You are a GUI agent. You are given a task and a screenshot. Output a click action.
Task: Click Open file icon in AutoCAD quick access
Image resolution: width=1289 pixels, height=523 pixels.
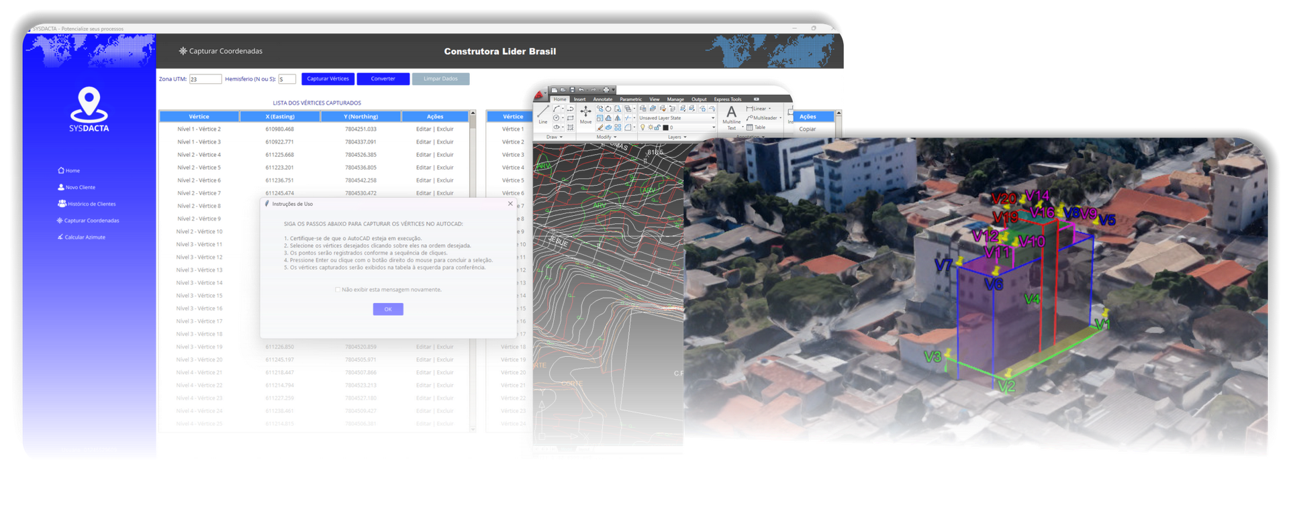pos(563,90)
